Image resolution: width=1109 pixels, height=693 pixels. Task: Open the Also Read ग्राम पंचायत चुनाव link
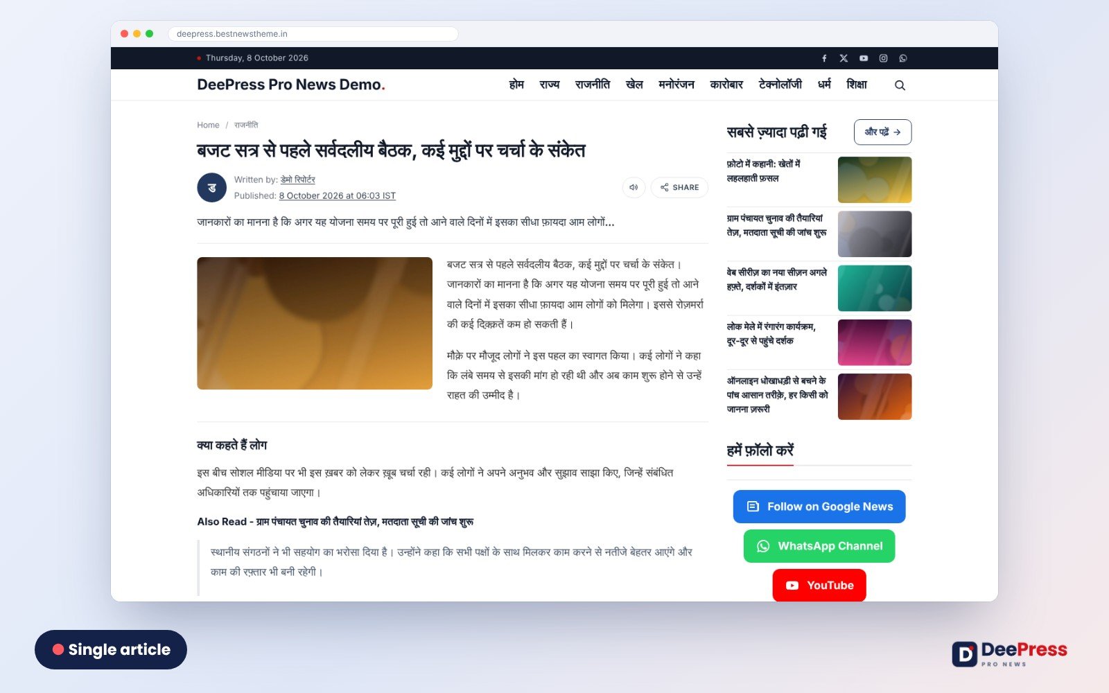pos(365,522)
